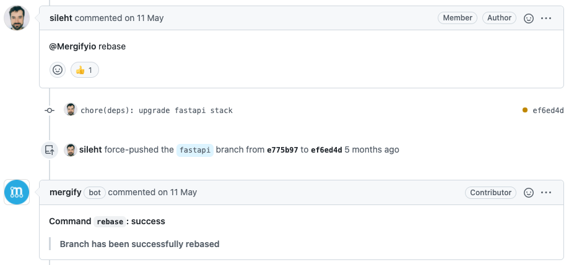Open the mergify bot profile name
This screenshot has width=569, height=265.
click(65, 192)
